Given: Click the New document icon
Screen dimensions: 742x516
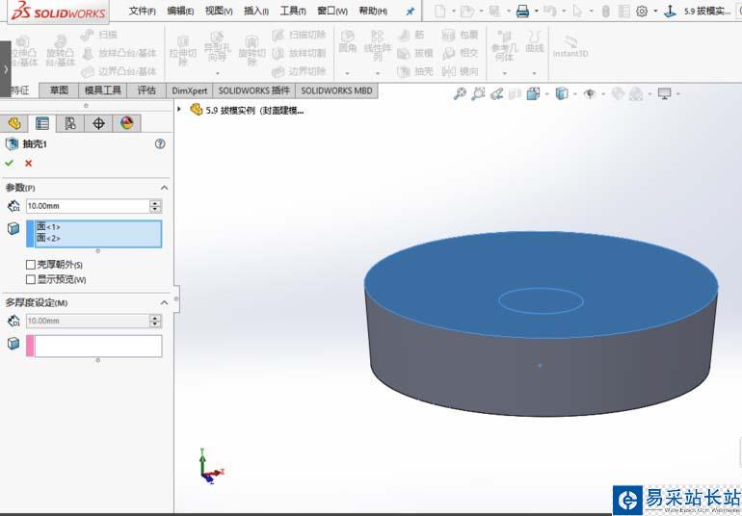Looking at the screenshot, I should coord(439,11).
